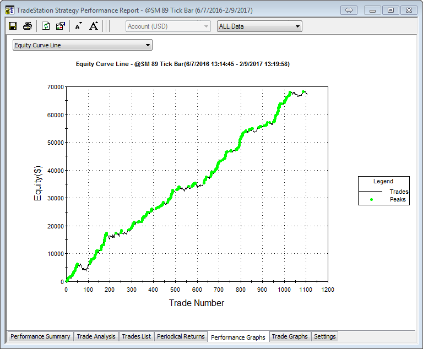Switch to the Settings tab
The width and height of the screenshot is (423, 349).
(324, 336)
